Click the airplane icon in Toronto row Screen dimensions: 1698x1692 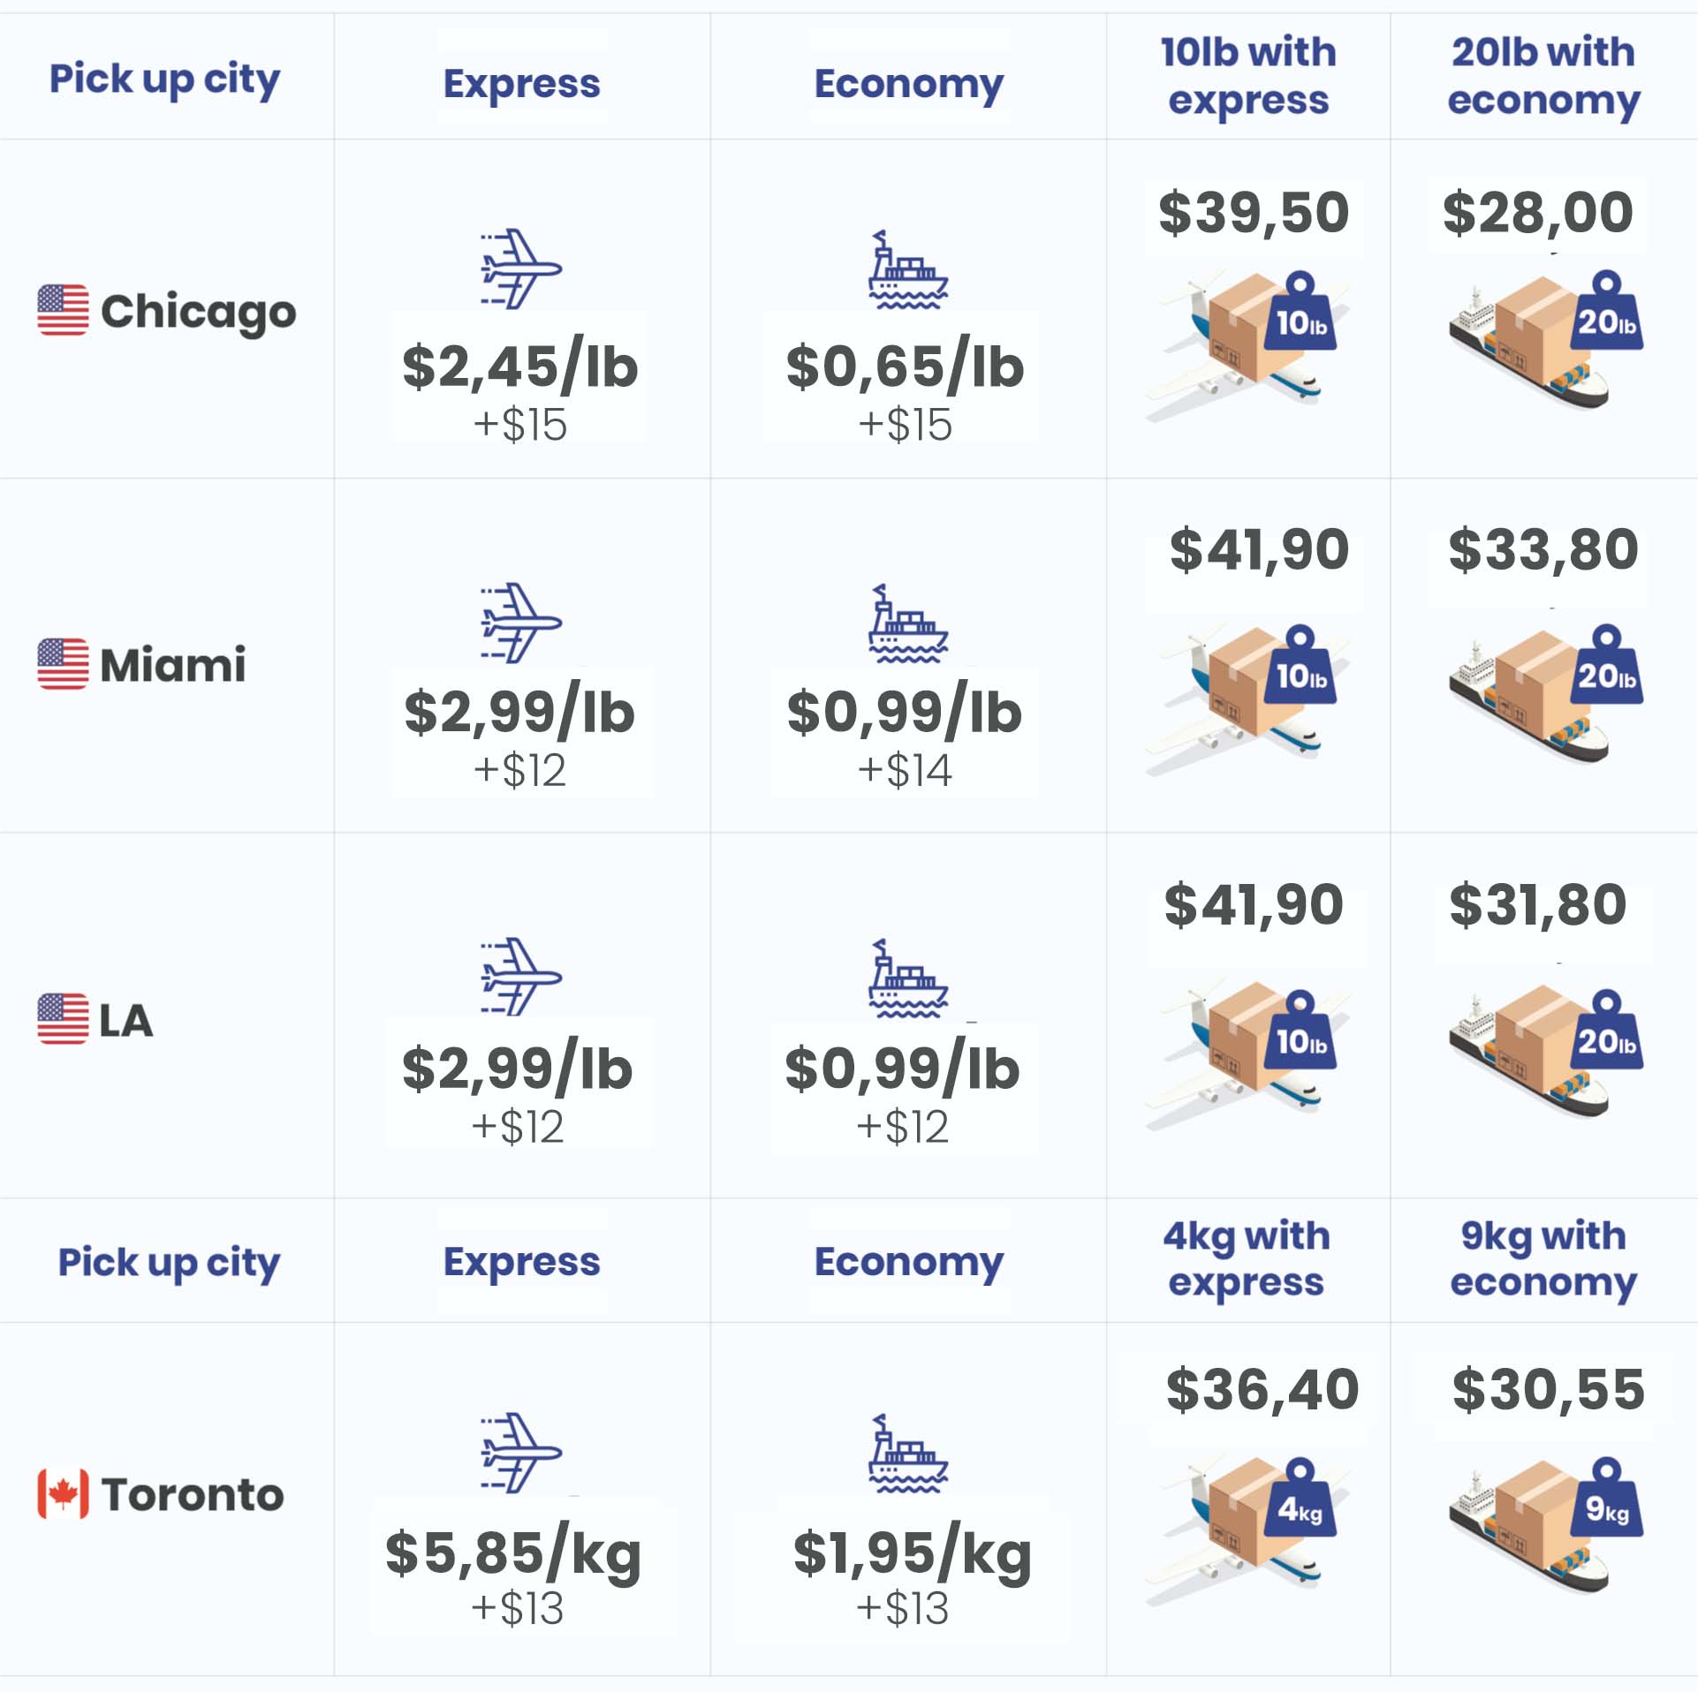(520, 1453)
